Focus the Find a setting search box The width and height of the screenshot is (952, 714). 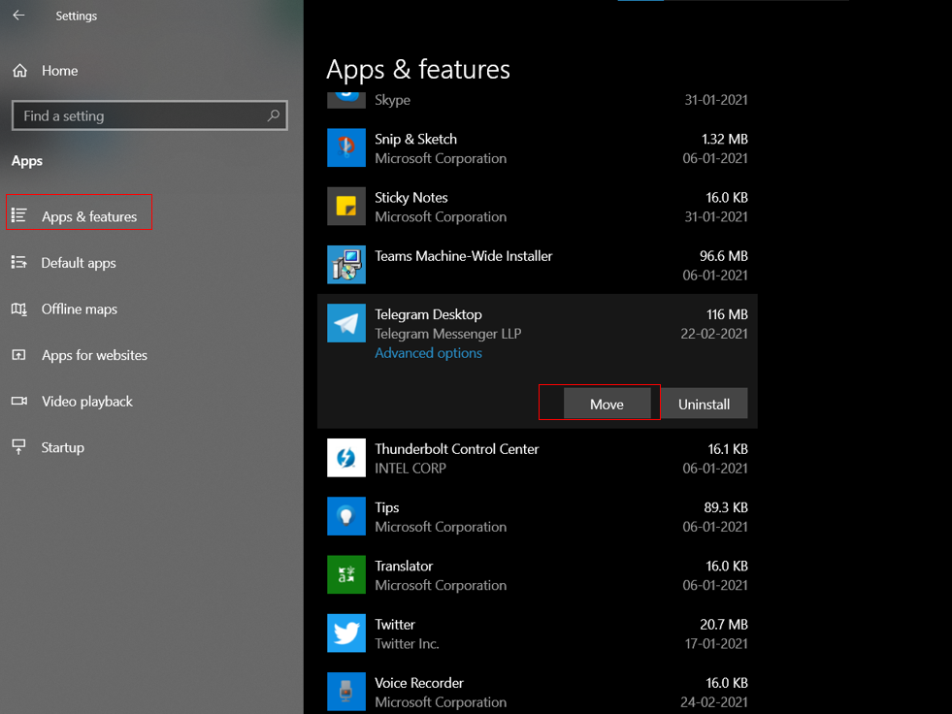click(x=149, y=115)
